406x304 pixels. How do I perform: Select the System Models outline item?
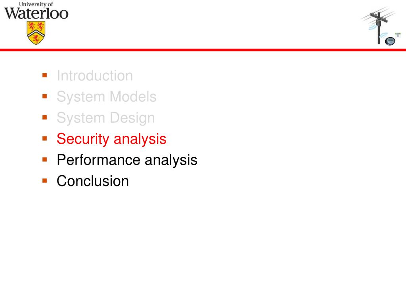coord(106,97)
